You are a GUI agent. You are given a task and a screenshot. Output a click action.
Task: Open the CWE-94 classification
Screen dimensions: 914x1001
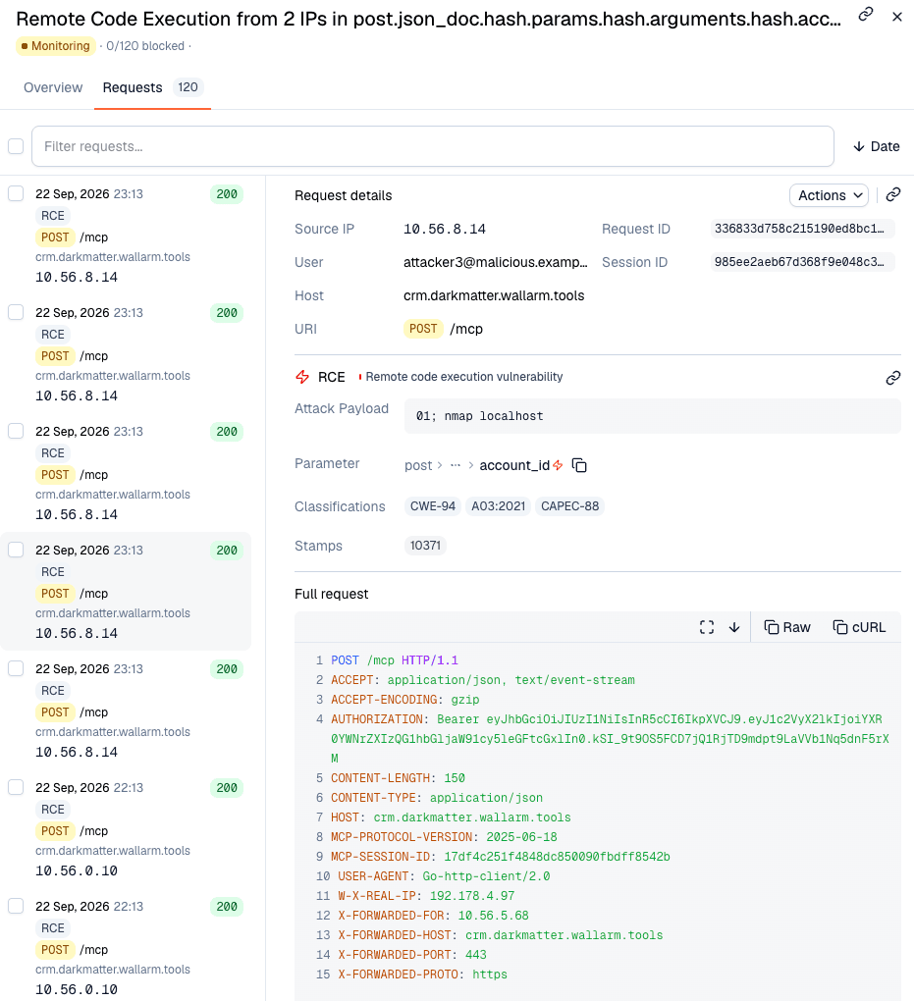click(432, 506)
